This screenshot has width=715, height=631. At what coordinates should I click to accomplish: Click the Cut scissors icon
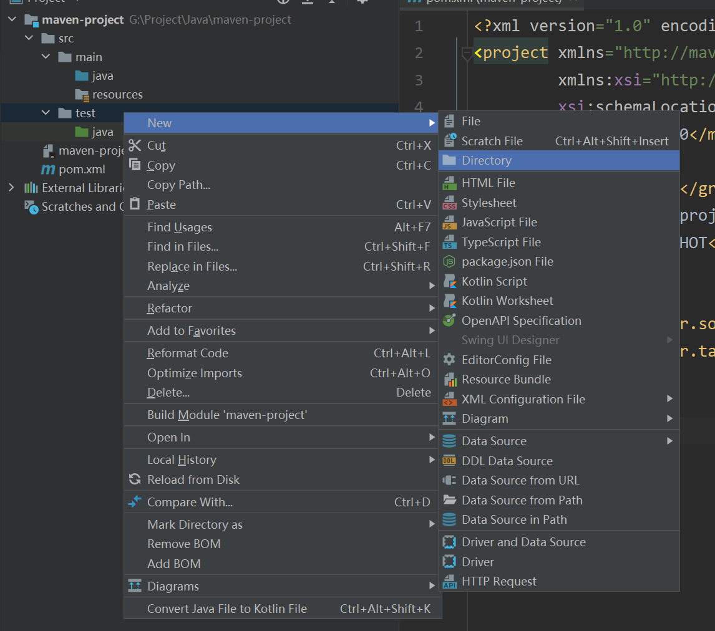point(135,145)
